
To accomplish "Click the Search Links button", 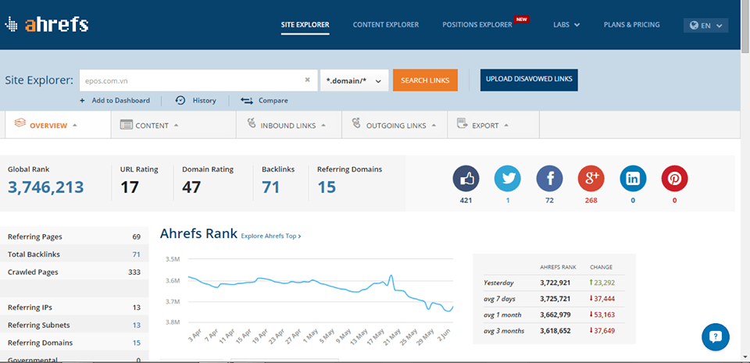I will click(425, 80).
